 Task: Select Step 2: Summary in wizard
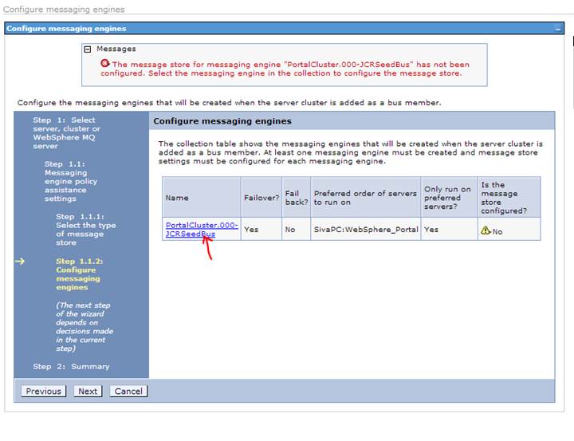pos(71,366)
